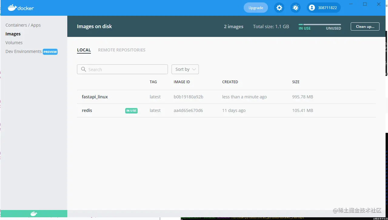Click the CREATED column header
The height and width of the screenshot is (220, 388).
230,82
